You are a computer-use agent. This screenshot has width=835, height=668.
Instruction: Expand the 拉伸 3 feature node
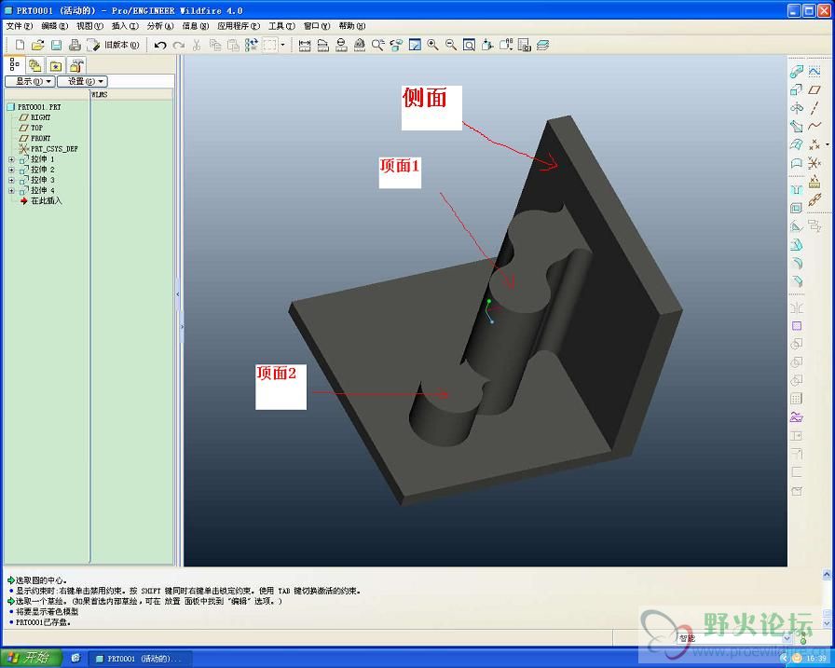tap(11, 180)
